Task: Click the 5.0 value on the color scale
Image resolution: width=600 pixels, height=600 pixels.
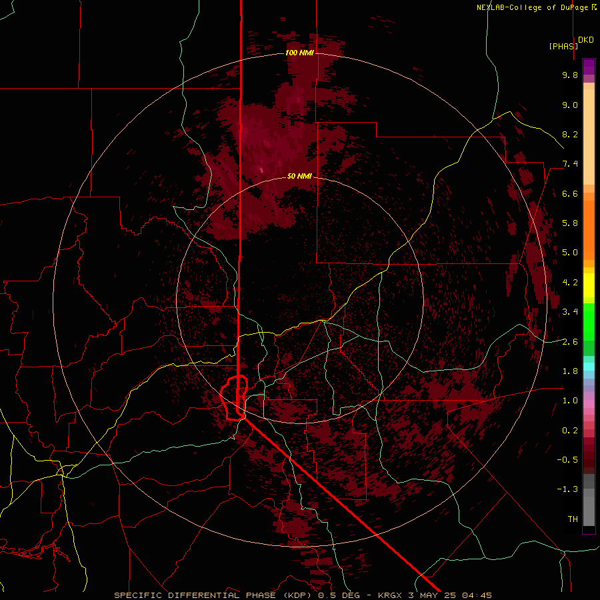Action: [570, 253]
